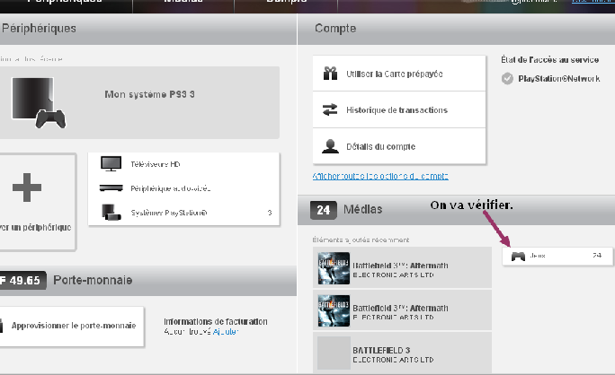Click the game controller icon next to Jeux

point(518,257)
